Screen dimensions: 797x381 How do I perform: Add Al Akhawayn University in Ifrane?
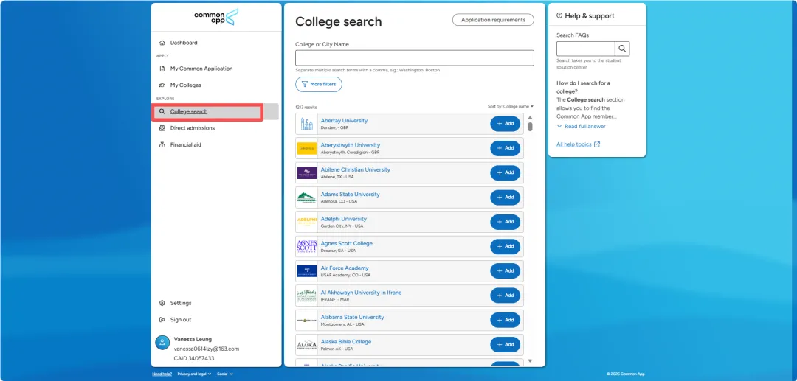click(506, 296)
